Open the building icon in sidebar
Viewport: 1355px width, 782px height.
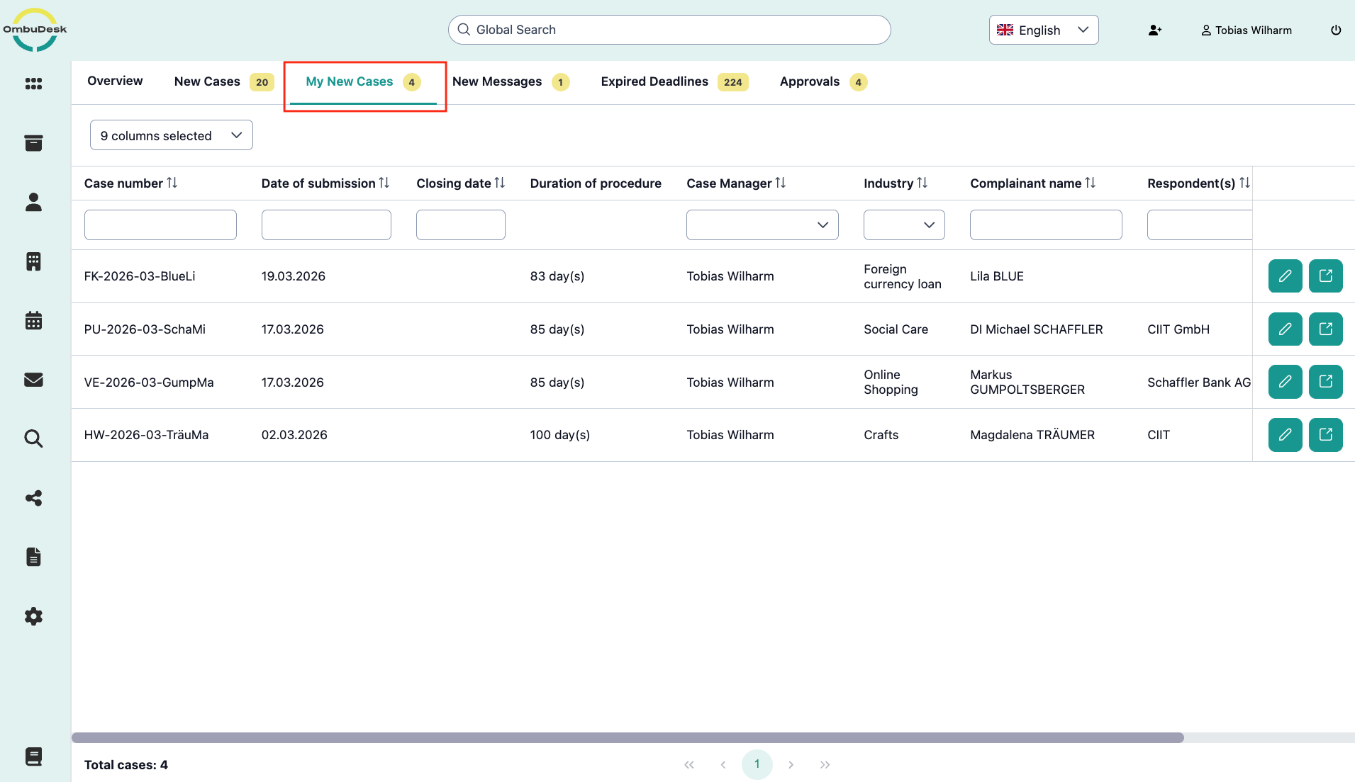pyautogui.click(x=33, y=261)
